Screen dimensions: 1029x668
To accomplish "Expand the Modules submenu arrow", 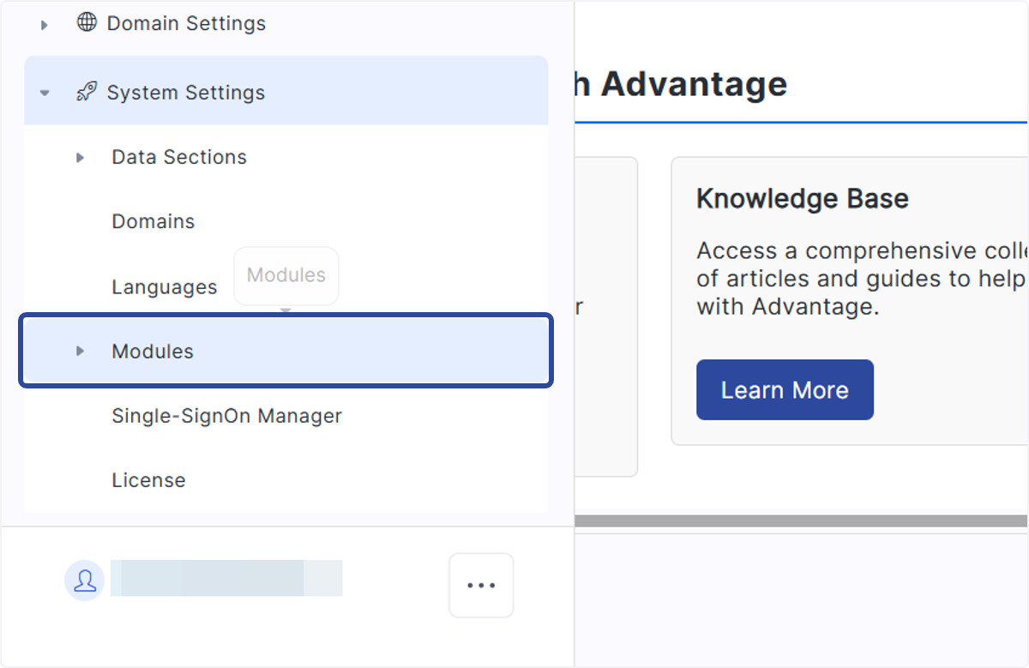I will tap(81, 351).
